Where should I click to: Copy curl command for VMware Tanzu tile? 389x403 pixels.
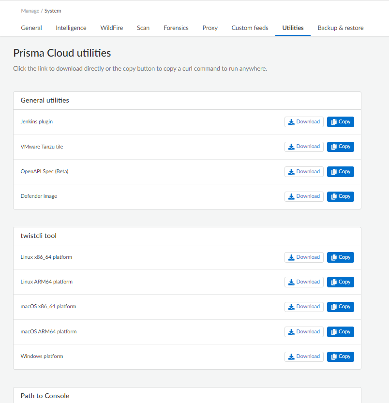click(341, 147)
